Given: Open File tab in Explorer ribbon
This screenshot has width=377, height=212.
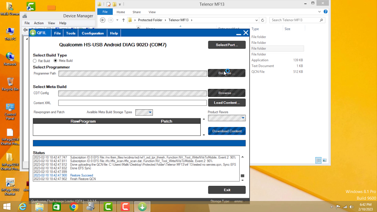Looking at the screenshot, I should coord(105,12).
